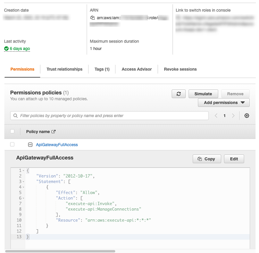Click external link icon beside Policy name
259x253 pixels.
point(54,132)
